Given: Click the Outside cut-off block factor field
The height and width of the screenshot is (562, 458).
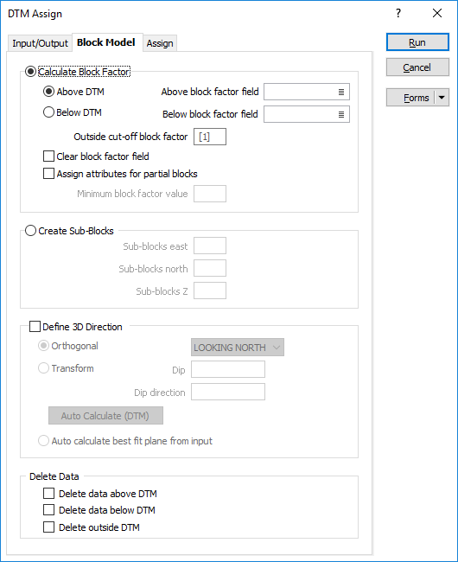Looking at the screenshot, I should coord(210,137).
